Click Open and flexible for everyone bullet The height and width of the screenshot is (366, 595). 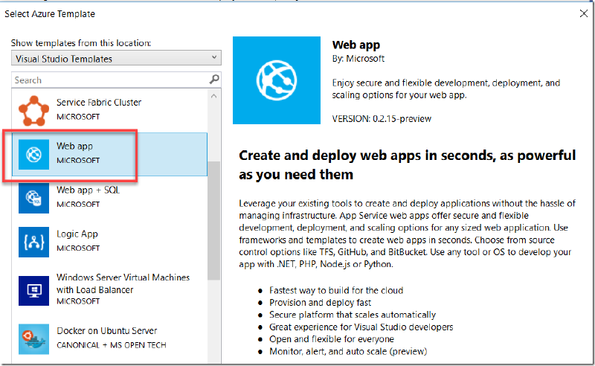332,339
